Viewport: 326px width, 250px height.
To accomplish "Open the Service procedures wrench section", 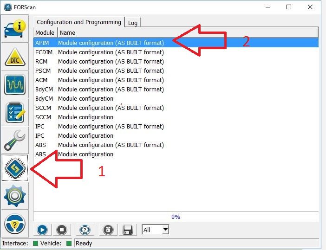I will tap(15, 140).
